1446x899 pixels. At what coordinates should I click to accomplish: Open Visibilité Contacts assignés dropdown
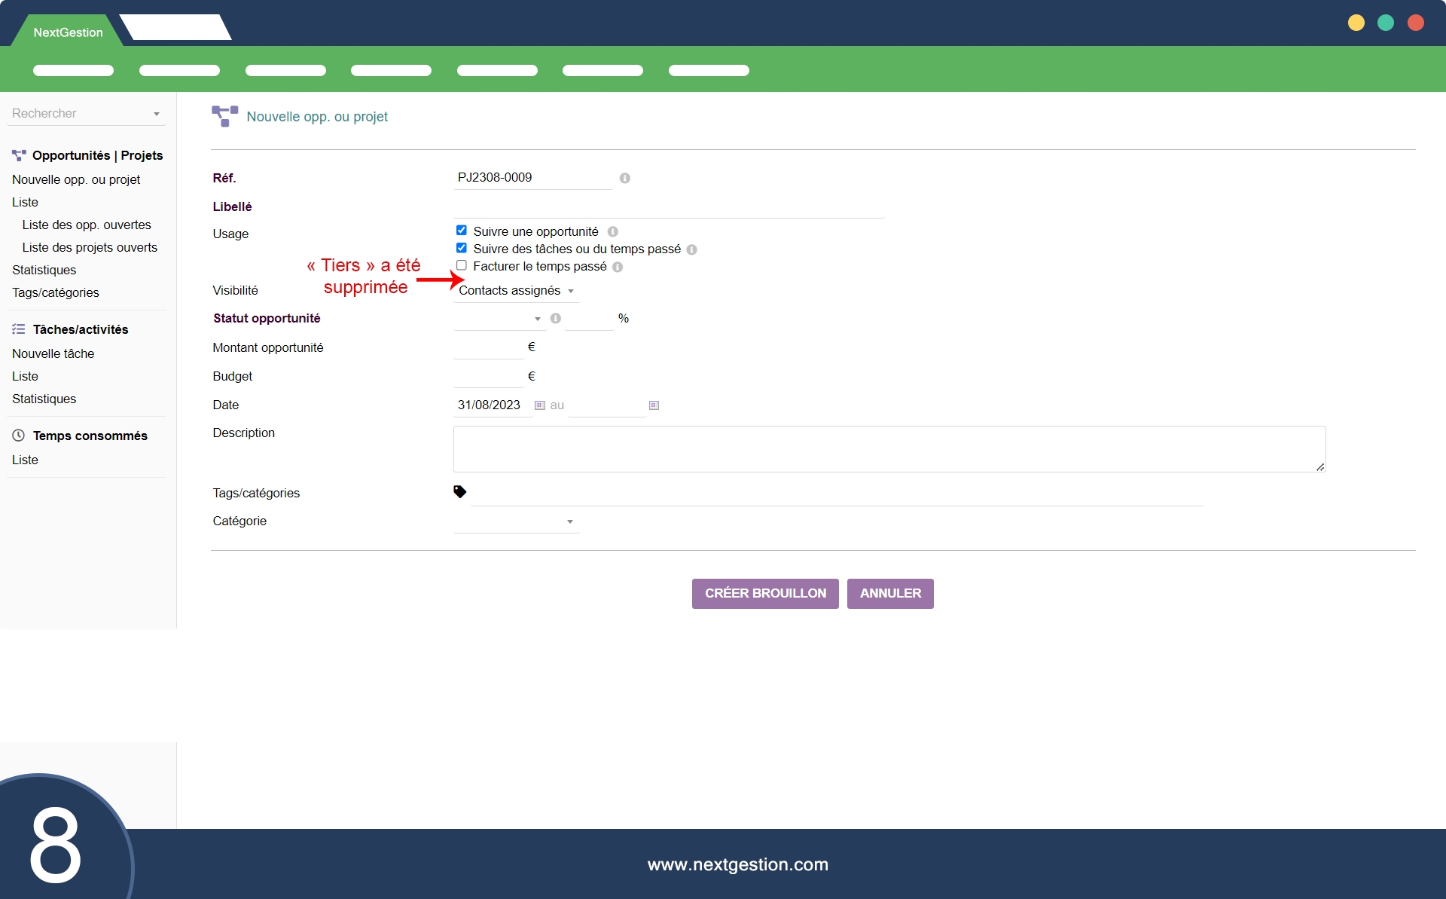click(x=516, y=291)
